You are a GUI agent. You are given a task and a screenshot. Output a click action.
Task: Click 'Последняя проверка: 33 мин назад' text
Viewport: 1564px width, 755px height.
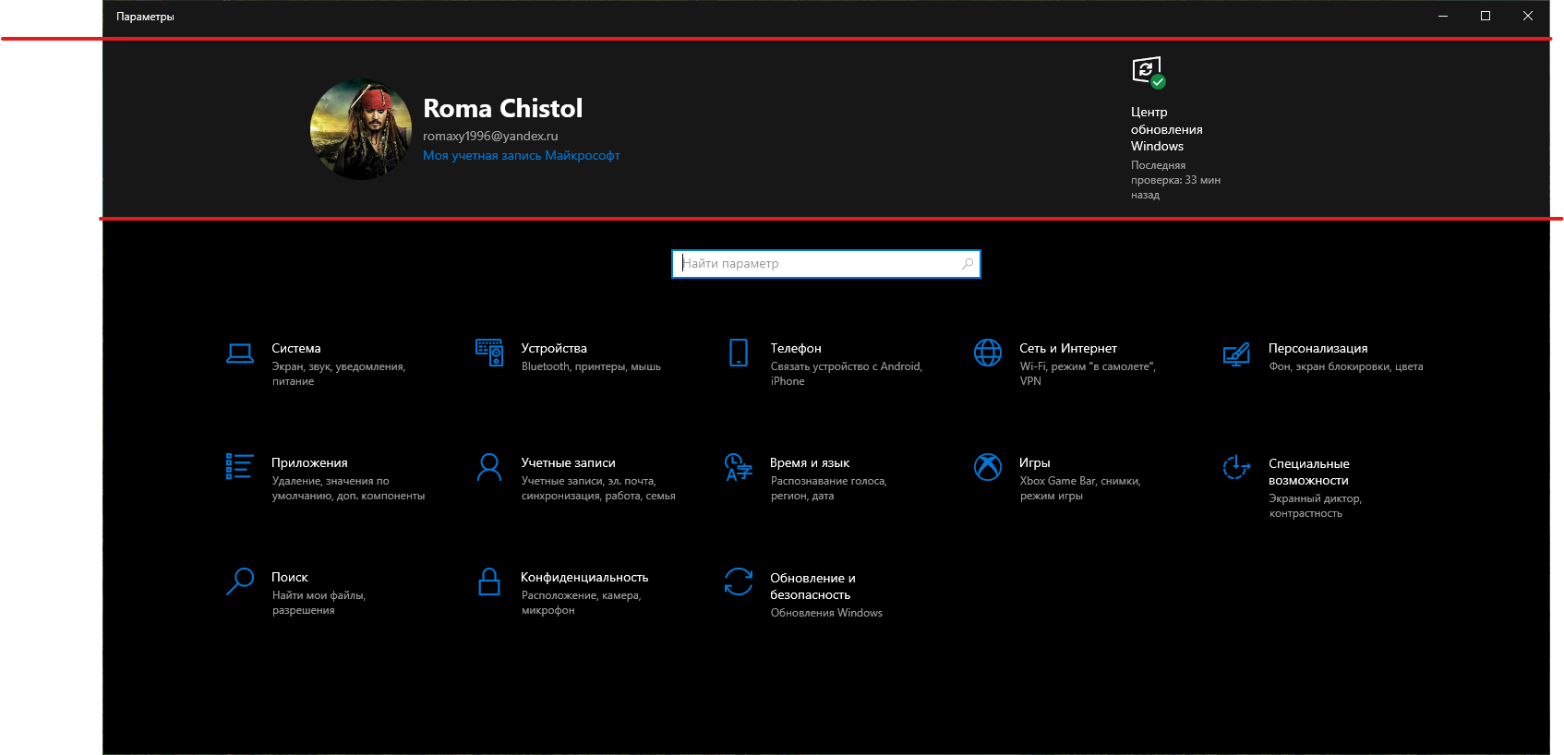click(1175, 180)
